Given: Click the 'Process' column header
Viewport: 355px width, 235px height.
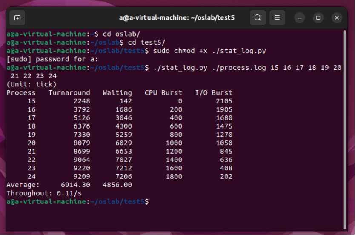Looking at the screenshot, I should [21, 93].
